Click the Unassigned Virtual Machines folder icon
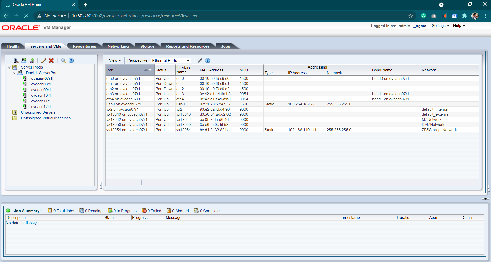This screenshot has width=491, height=262. click(15, 118)
